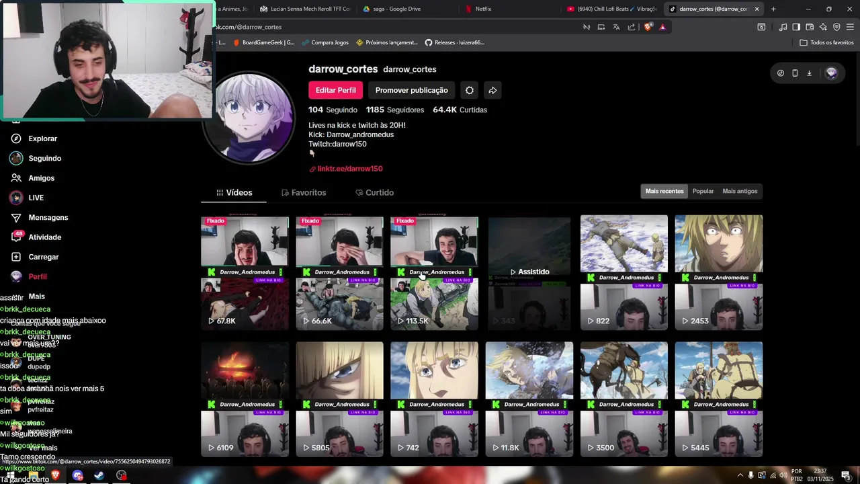Open the pinned video with 67.8K views

point(245,272)
